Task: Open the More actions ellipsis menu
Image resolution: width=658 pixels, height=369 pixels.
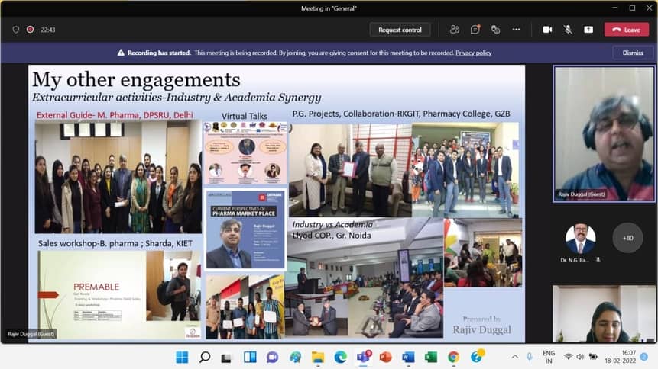Action: 517,30
